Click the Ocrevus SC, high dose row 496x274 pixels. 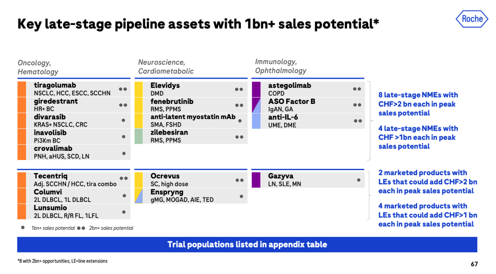click(x=191, y=180)
